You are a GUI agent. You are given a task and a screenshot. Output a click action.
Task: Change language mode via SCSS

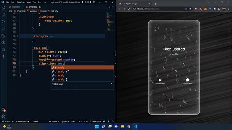coord(86,122)
